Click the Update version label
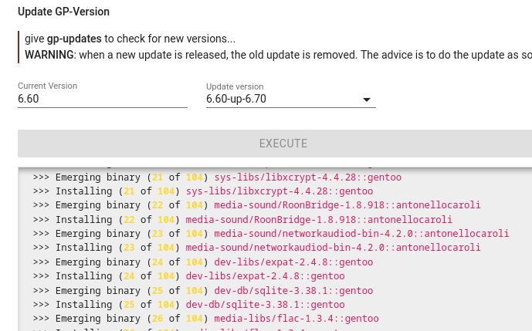The width and height of the screenshot is (532, 331). pyautogui.click(x=235, y=86)
